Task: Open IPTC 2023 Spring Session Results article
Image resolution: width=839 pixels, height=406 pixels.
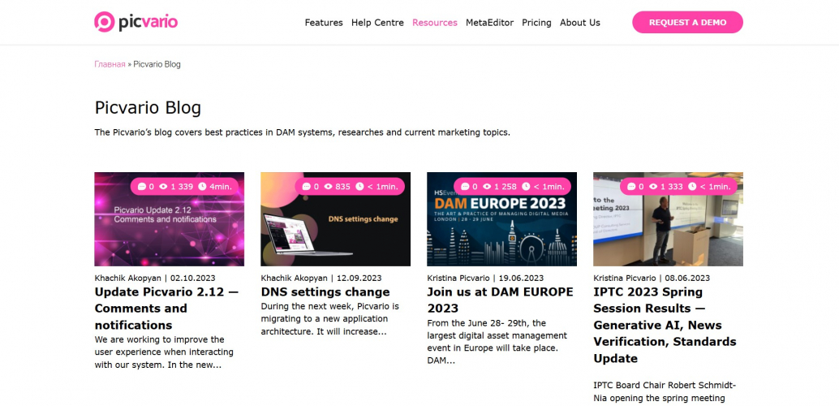Action: tap(665, 325)
